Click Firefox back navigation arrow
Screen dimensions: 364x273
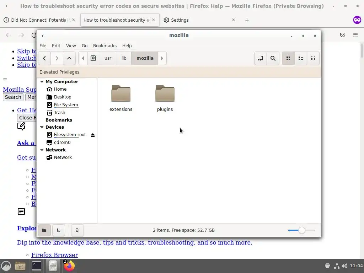(9, 35)
